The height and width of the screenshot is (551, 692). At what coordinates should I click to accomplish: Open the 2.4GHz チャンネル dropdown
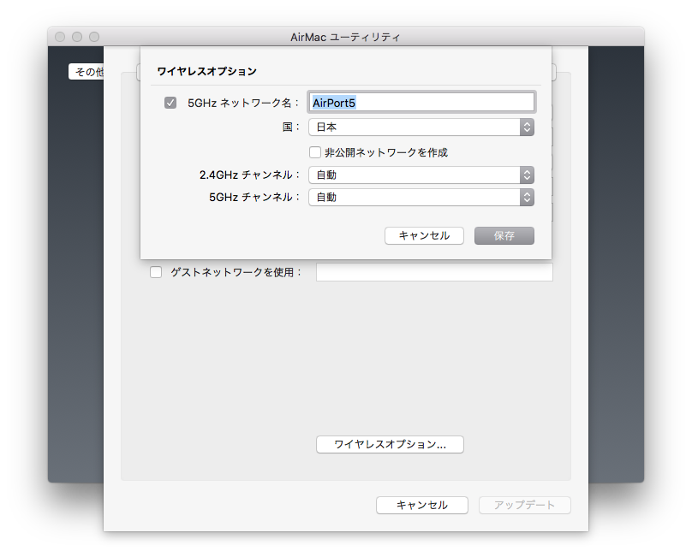pos(421,175)
